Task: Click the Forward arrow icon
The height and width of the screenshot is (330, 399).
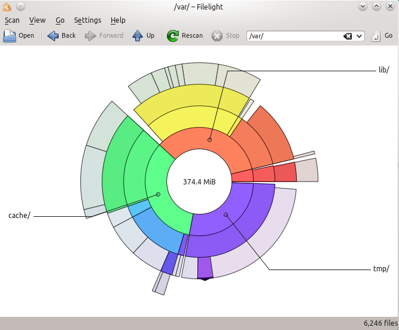Action: coord(91,36)
